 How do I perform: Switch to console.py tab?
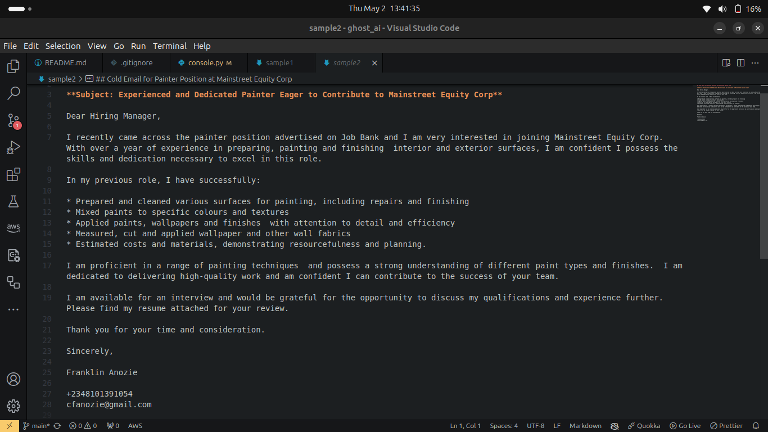[208, 63]
